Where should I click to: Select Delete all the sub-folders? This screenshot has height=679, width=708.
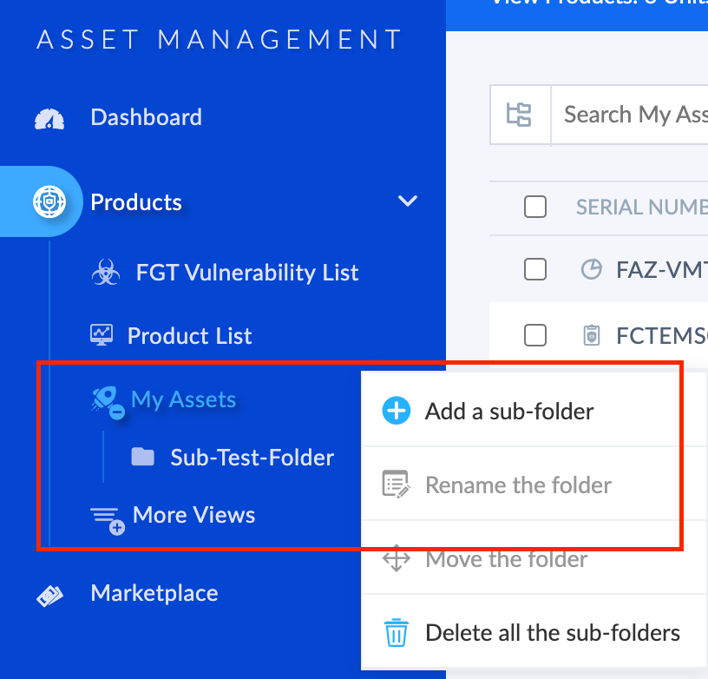coord(552,633)
